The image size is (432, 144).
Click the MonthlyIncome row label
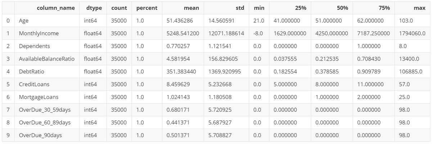click(x=39, y=33)
